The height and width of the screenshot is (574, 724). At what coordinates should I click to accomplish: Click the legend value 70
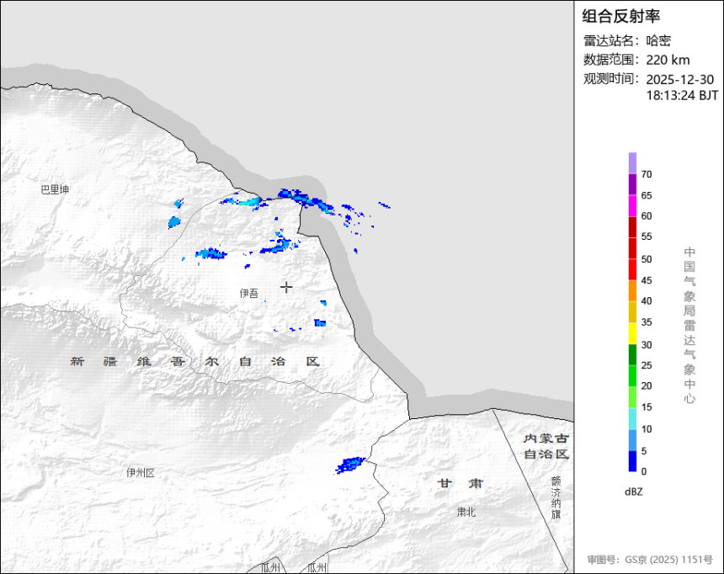tap(647, 174)
